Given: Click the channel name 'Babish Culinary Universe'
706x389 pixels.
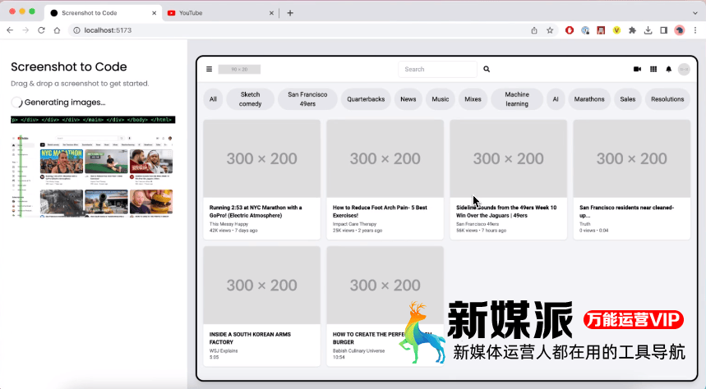Looking at the screenshot, I should click(358, 350).
